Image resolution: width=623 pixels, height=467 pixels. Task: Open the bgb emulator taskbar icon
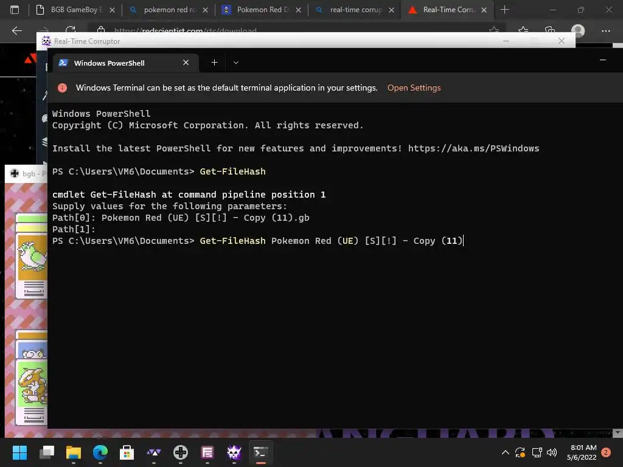[180, 452]
